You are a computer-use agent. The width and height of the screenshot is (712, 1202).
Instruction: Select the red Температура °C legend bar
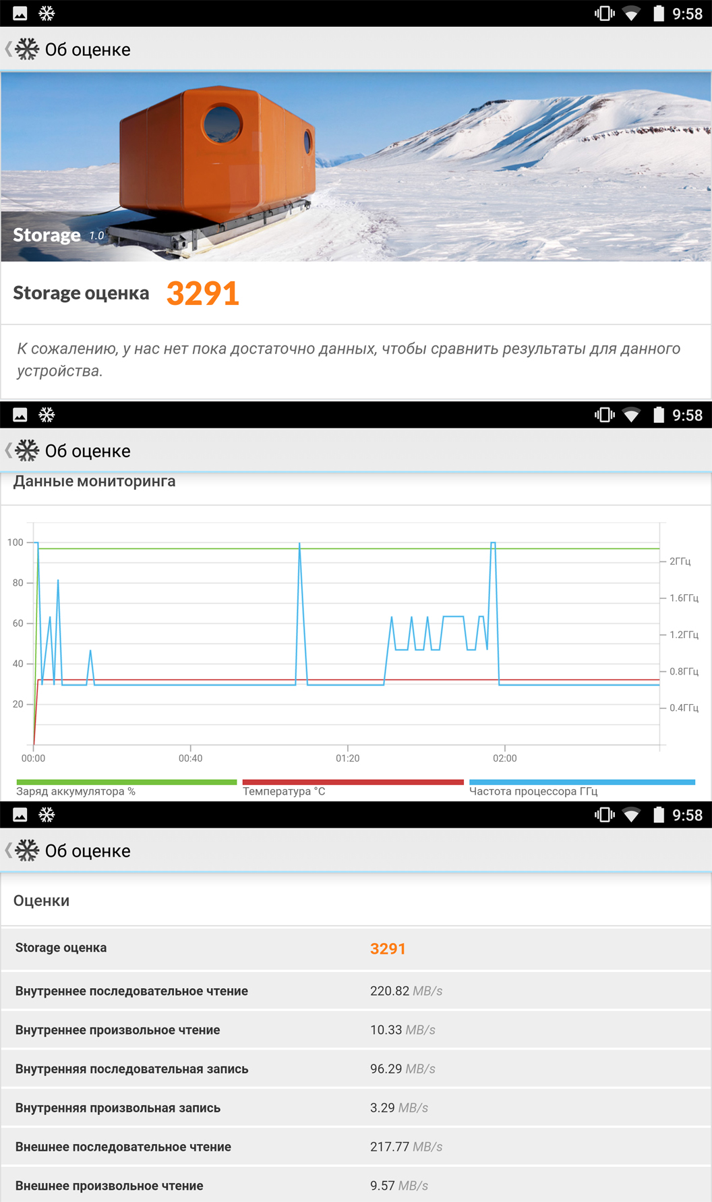pos(353,782)
